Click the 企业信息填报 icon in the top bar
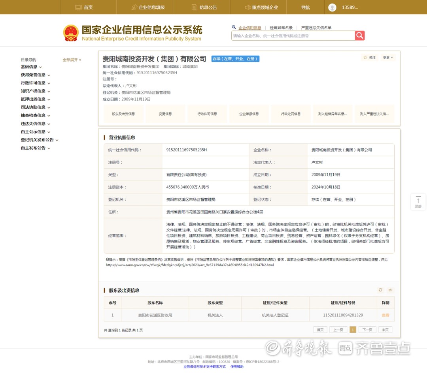Image resolution: width=427 pixels, height=374 pixels. pos(134,8)
